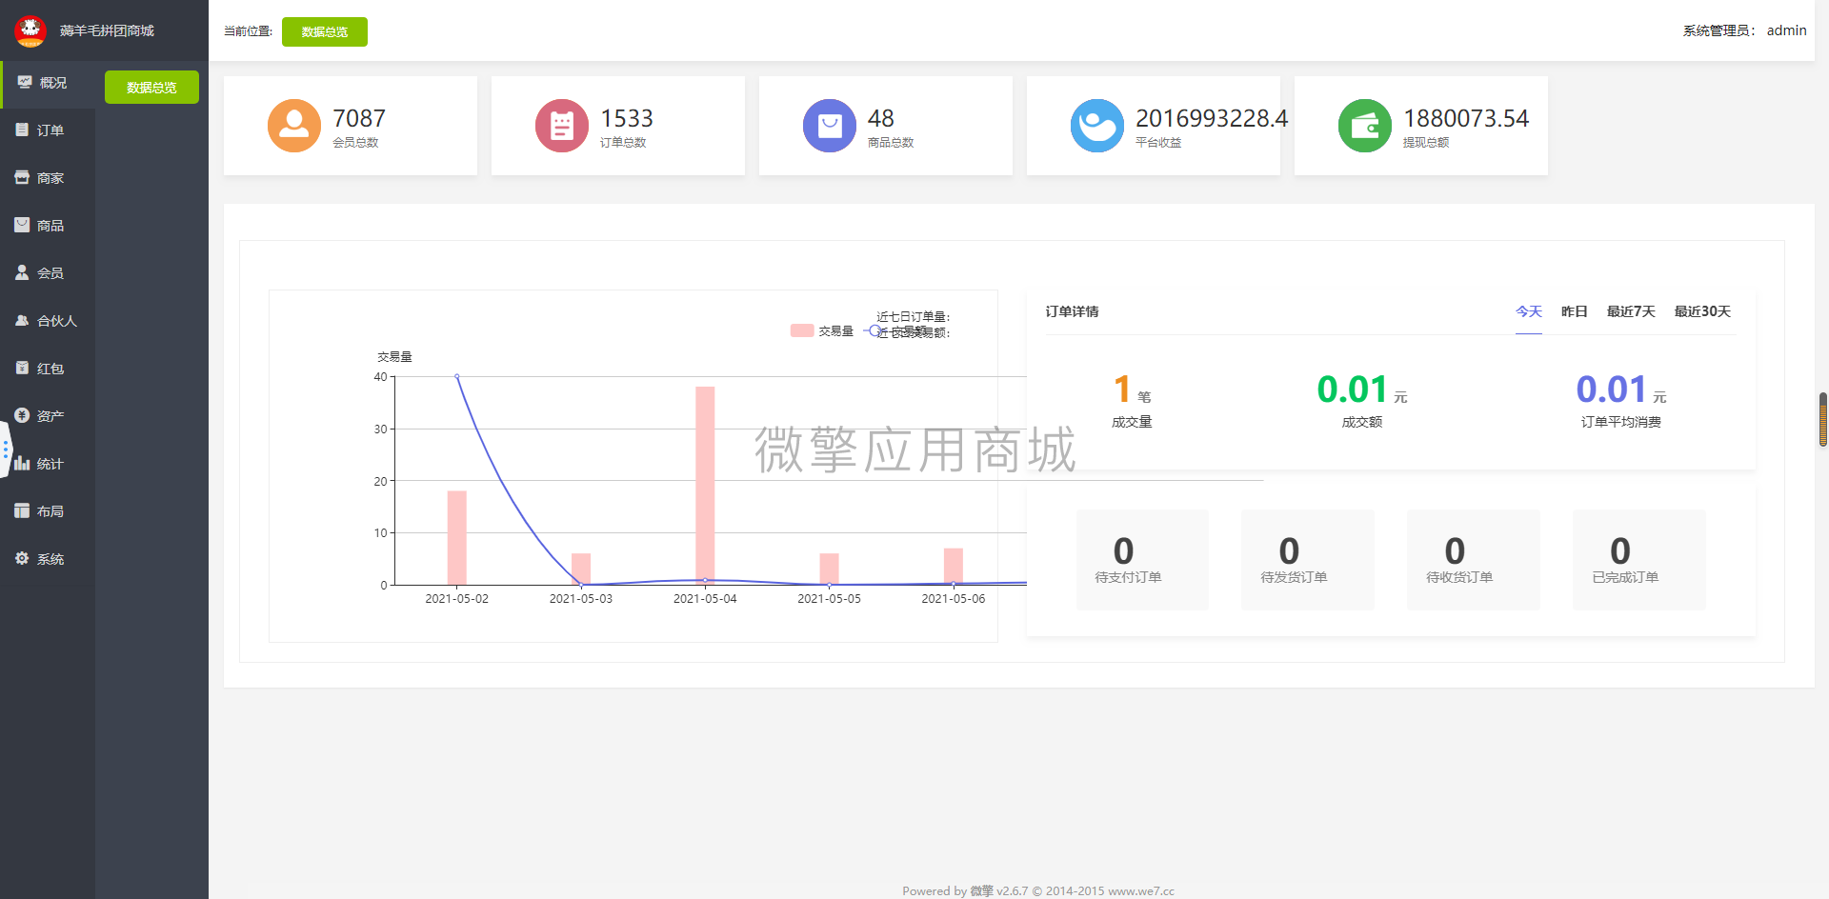Select the 数据总览 submenu item
Viewport: 1829px width, 899px height.
(x=151, y=87)
